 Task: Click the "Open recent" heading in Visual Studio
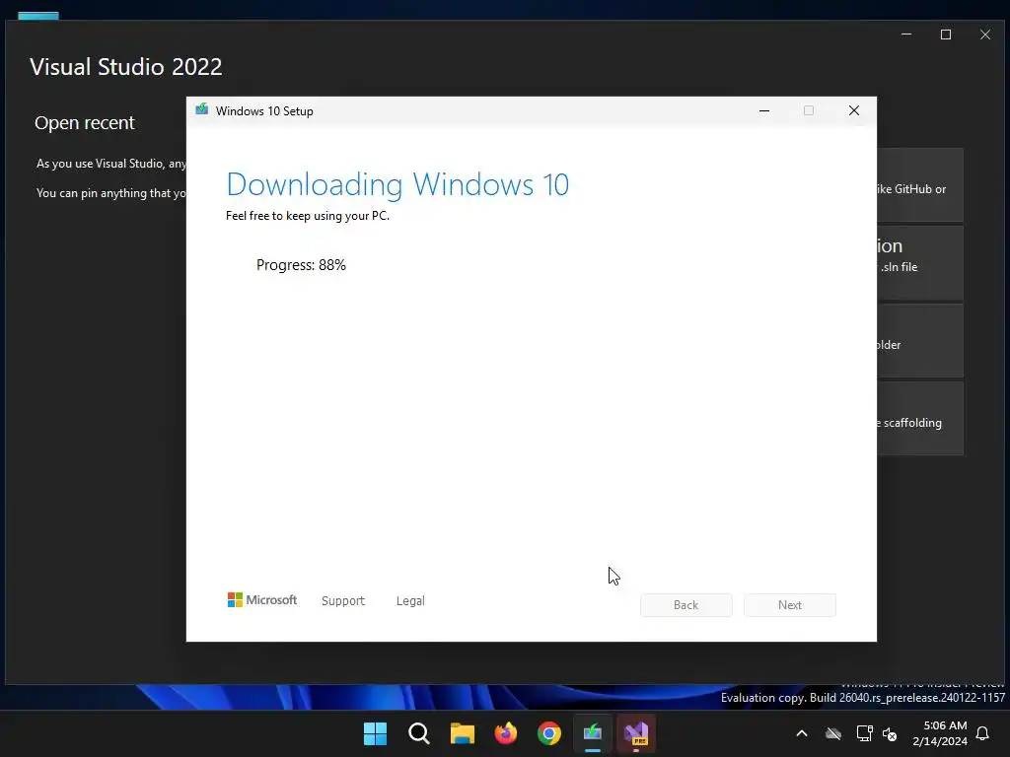85,123
